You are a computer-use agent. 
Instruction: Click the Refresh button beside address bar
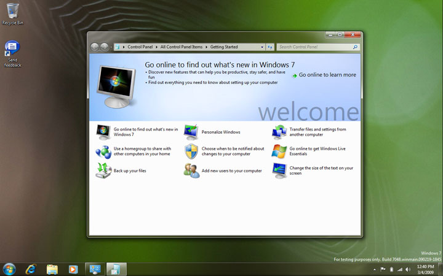click(x=270, y=47)
